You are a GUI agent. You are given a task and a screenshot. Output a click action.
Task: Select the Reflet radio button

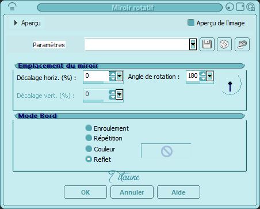pyautogui.click(x=89, y=159)
